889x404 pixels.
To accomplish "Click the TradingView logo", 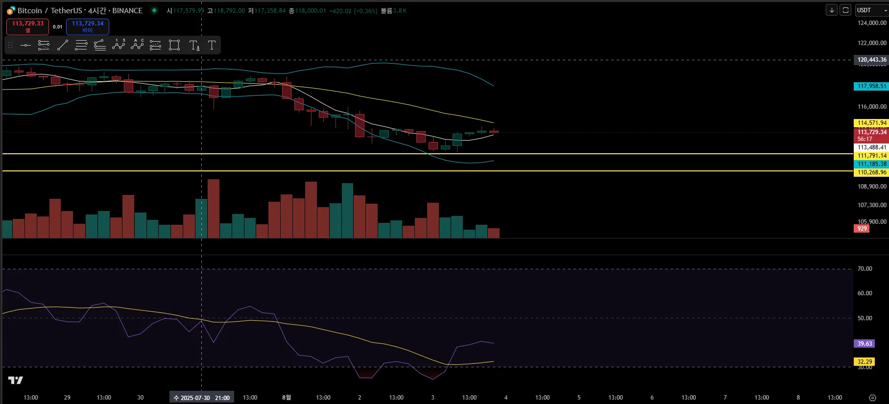I will 16,380.
